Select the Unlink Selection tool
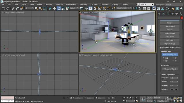Viewport: 184px width, 103px height. point(17,8)
